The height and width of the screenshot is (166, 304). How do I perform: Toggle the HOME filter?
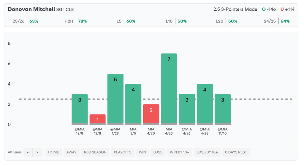[x=53, y=152]
